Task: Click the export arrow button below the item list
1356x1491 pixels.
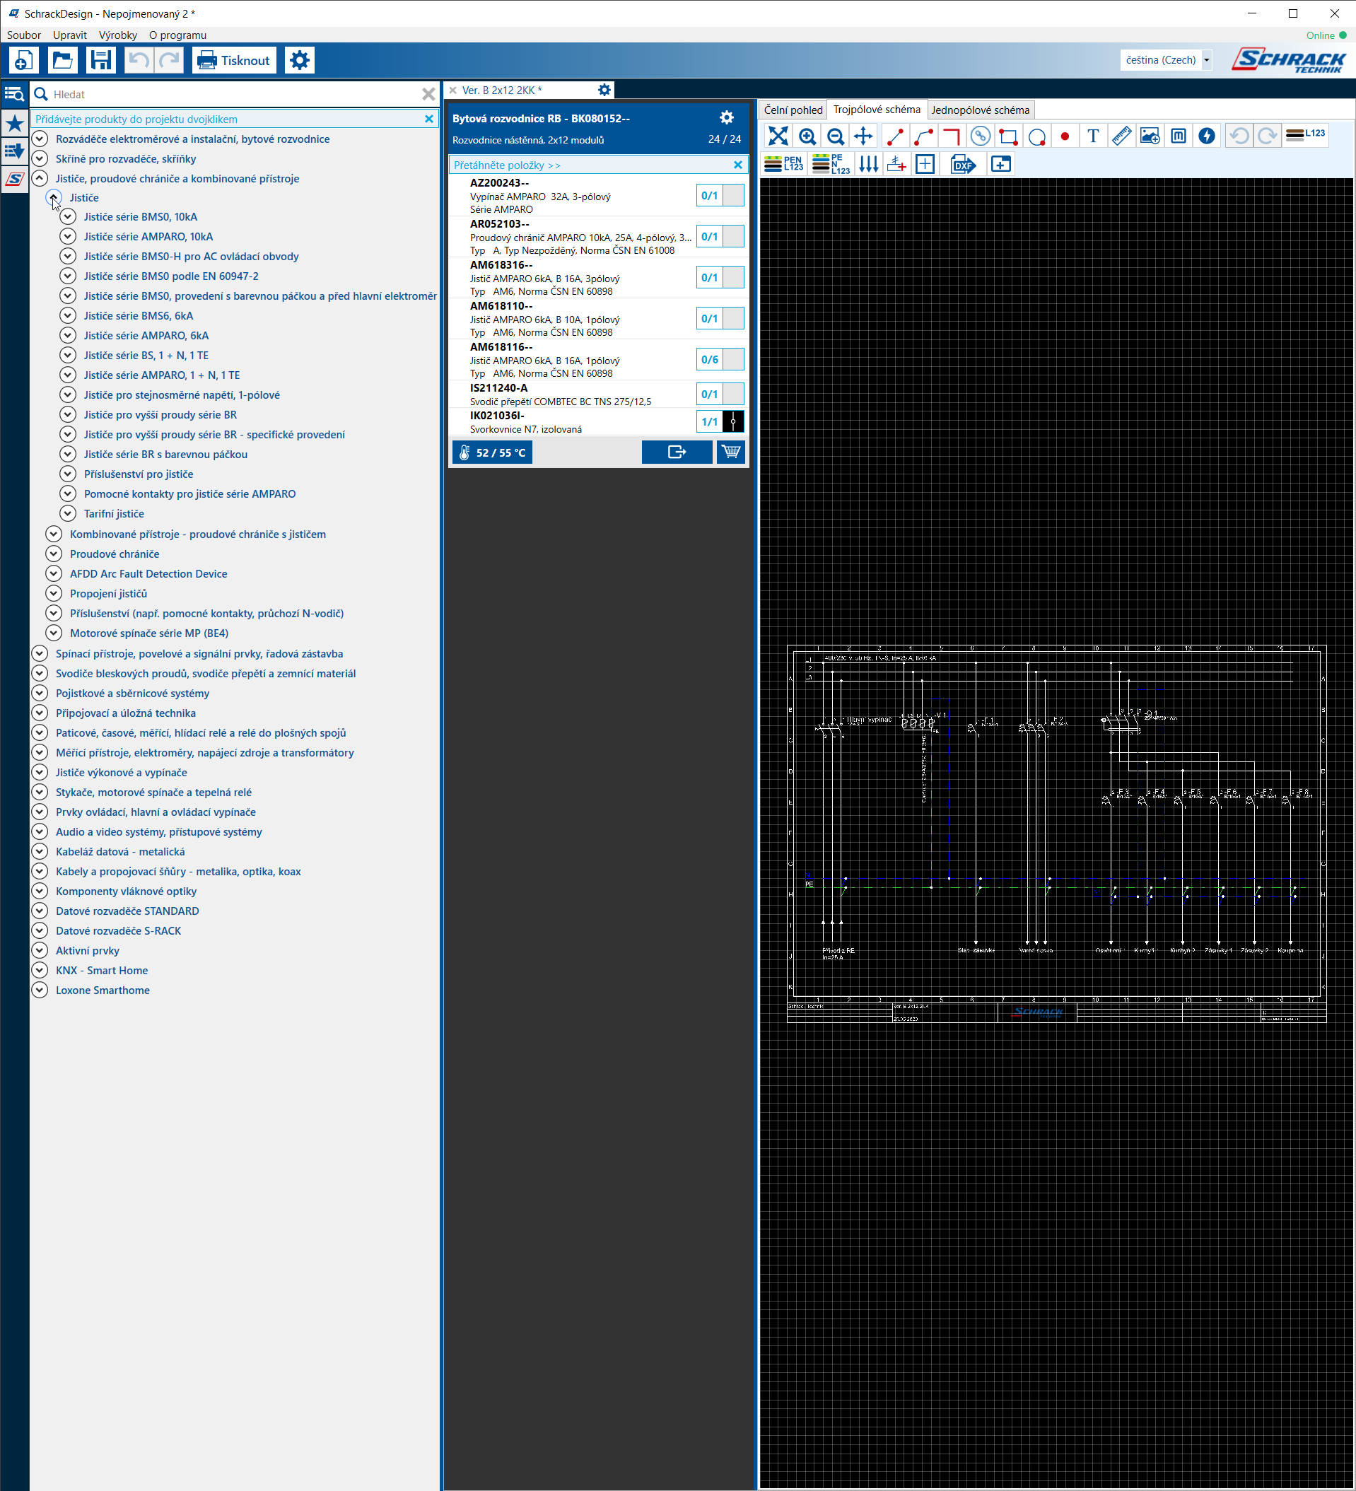Action: (677, 452)
